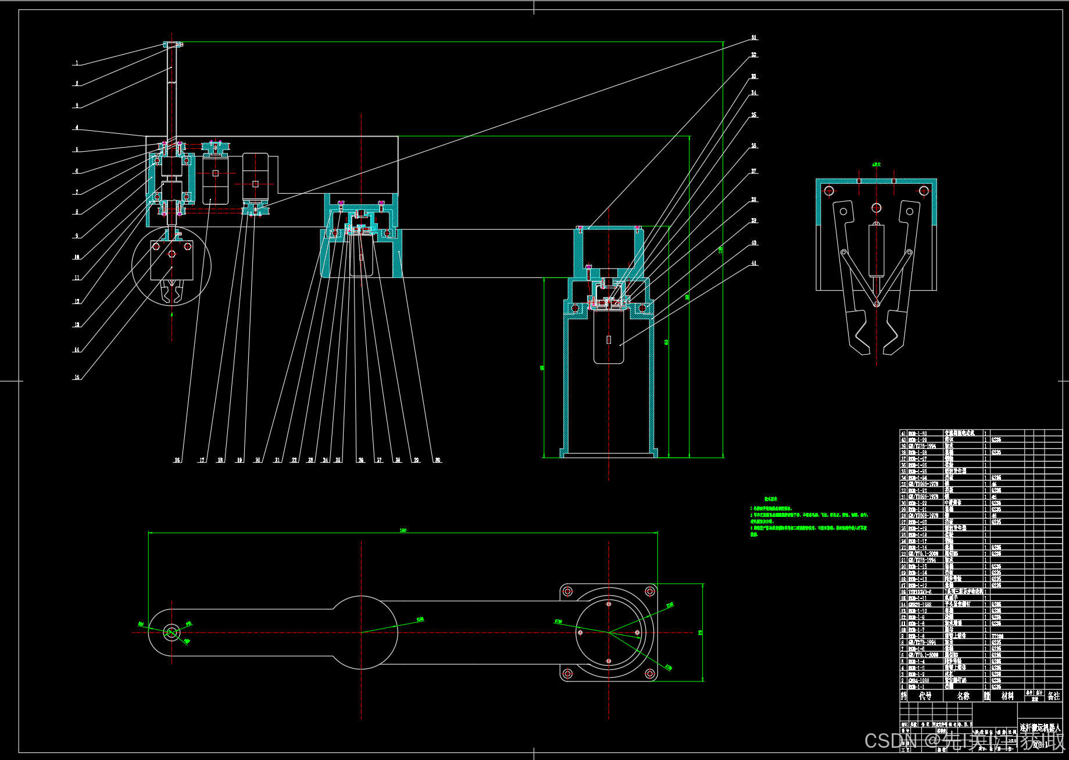Select part balloon number 13

tap(77, 324)
